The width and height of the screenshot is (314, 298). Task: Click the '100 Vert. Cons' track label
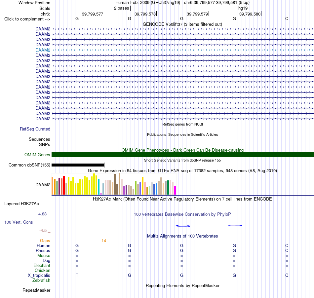19,222
